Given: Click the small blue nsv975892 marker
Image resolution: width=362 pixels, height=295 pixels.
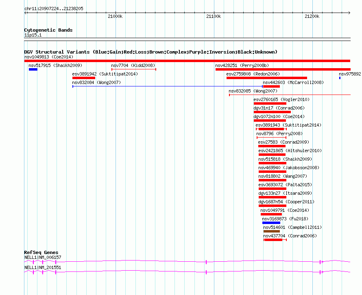Looking at the screenshot, I should point(340,78).
